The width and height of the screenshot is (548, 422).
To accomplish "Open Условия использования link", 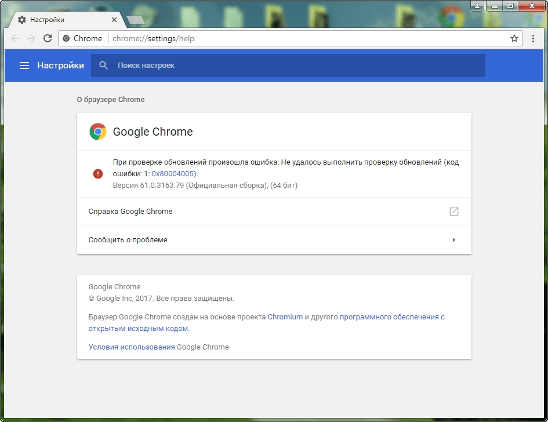I will coord(132,347).
